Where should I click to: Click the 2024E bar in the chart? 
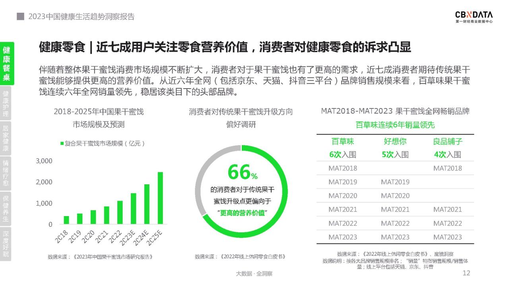point(147,204)
